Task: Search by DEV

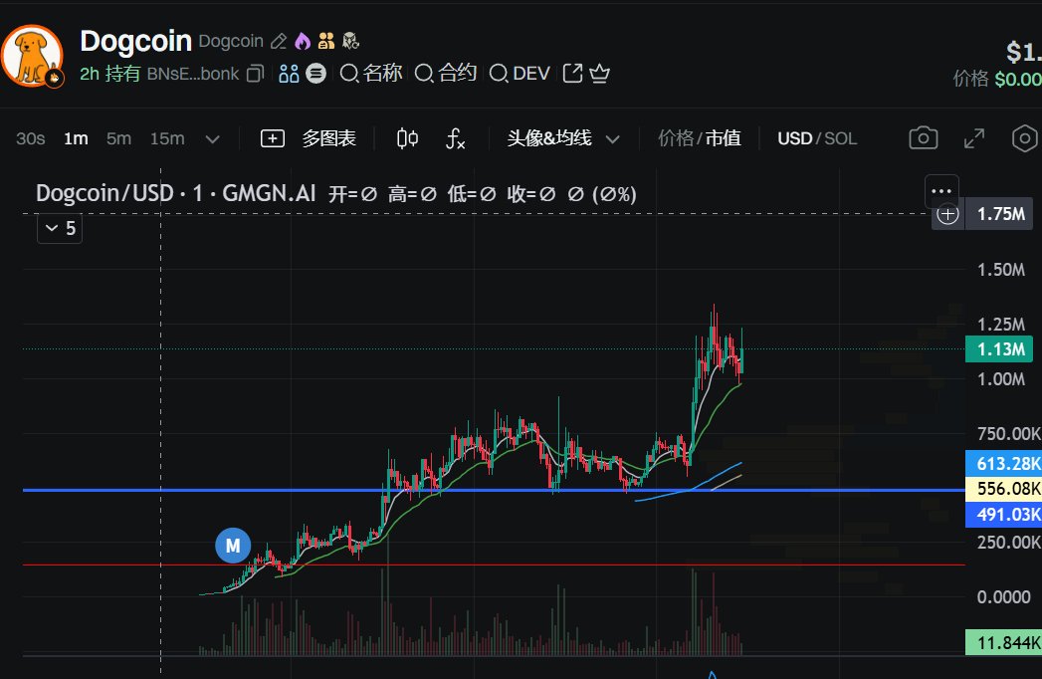Action: (520, 73)
